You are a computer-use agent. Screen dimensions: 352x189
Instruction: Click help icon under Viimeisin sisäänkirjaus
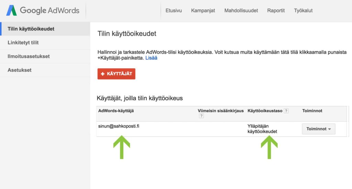(x=201, y=116)
